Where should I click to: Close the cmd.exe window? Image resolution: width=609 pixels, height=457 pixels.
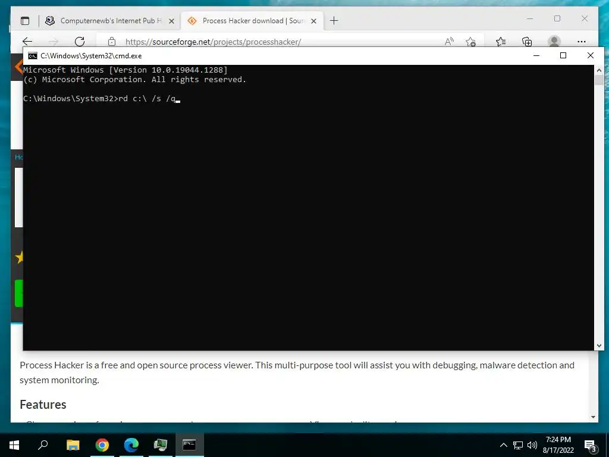click(591, 55)
